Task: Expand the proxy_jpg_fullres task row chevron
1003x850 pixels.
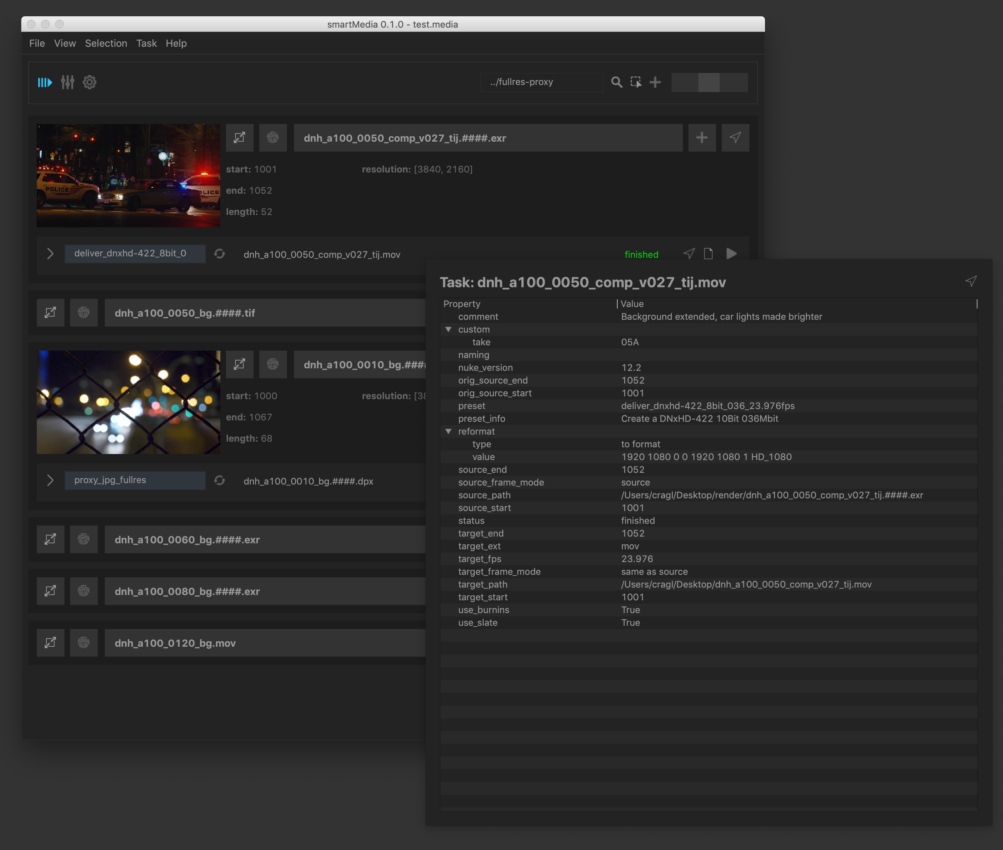Action: pyautogui.click(x=50, y=480)
